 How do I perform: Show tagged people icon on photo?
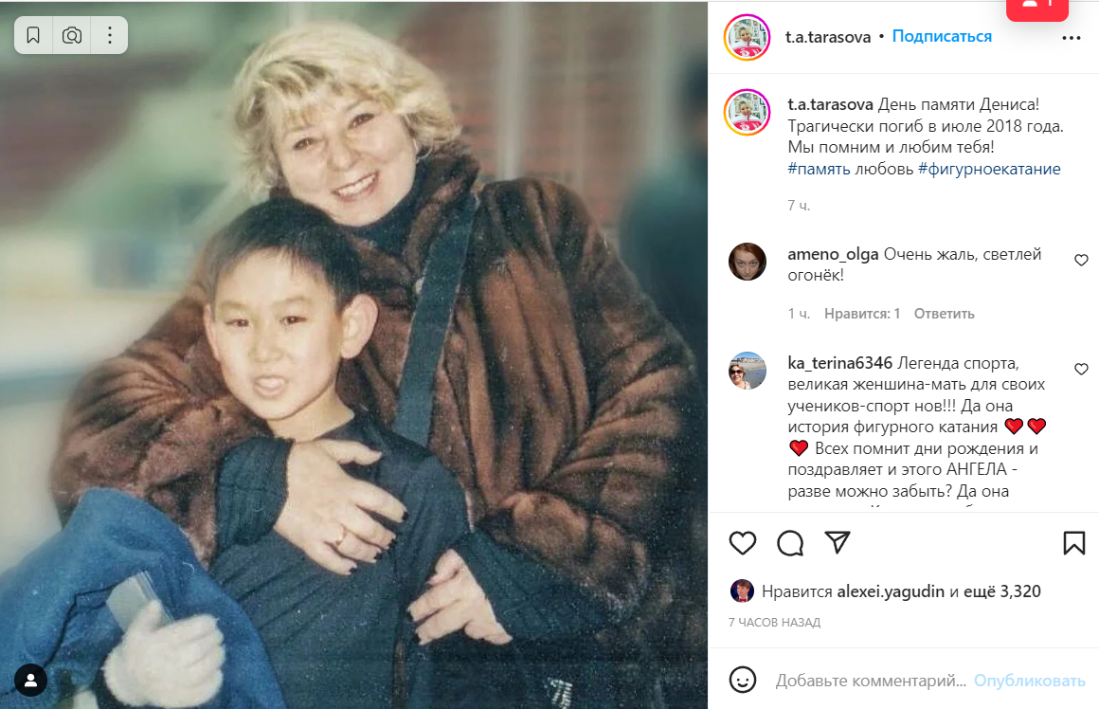(31, 681)
